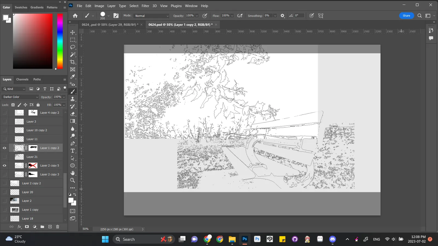Select the Horizontal Type tool
Viewport: 438px width, 246px height.
73,151
